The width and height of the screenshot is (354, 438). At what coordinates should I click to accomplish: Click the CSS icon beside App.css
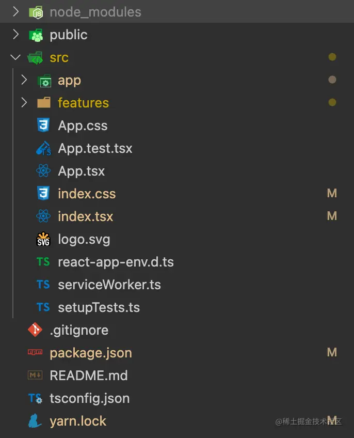point(43,126)
